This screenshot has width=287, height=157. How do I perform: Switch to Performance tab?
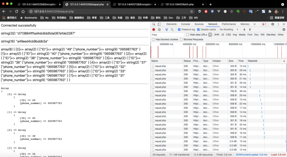coord(229,24)
